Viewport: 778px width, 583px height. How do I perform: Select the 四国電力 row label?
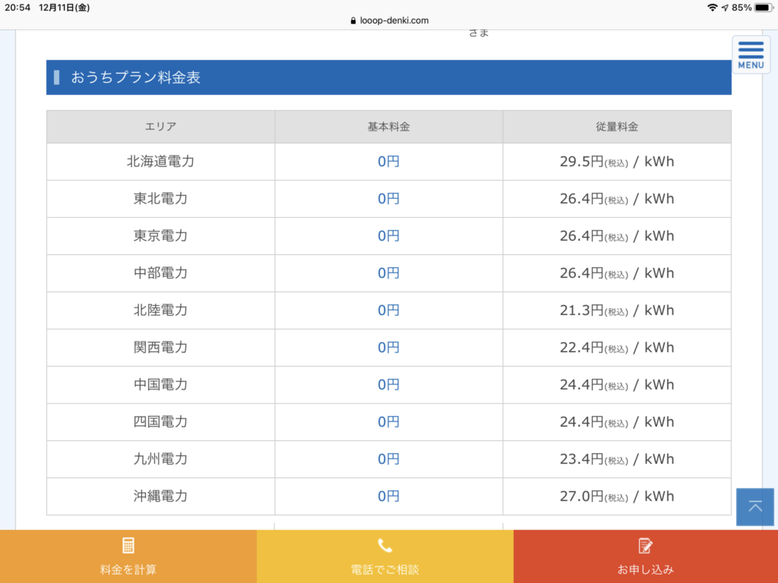coord(160,422)
